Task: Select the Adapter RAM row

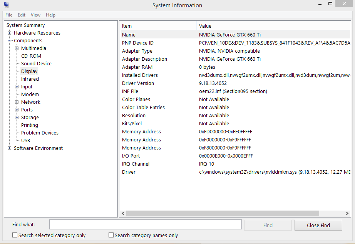Action: tap(235, 67)
